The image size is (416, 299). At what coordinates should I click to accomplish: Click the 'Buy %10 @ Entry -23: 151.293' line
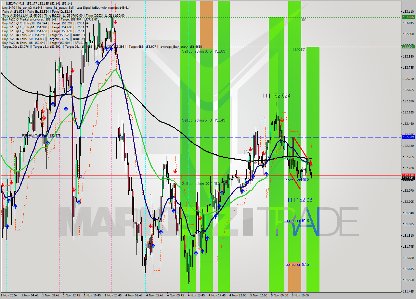pyautogui.click(x=43, y=35)
